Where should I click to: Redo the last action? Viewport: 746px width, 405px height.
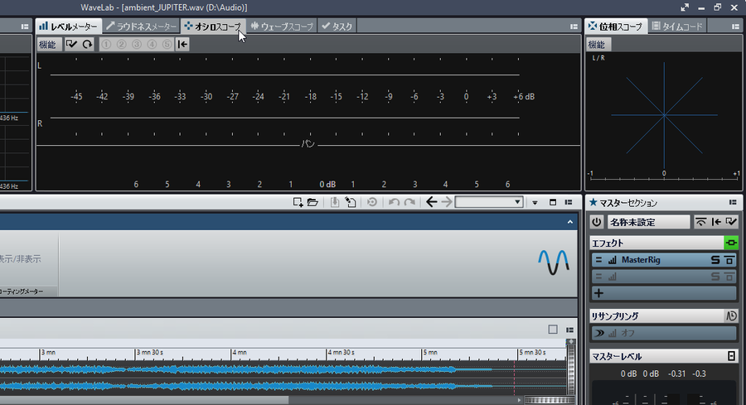click(x=409, y=202)
